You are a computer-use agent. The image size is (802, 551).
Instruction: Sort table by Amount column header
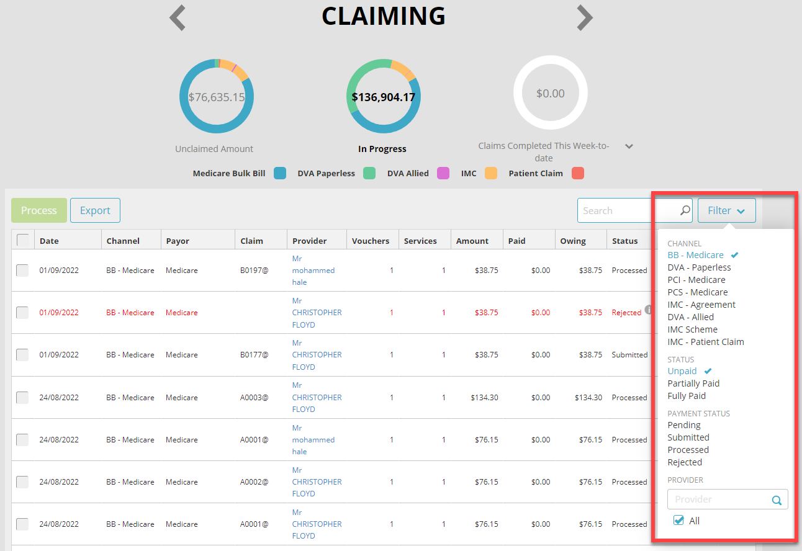[477, 240]
